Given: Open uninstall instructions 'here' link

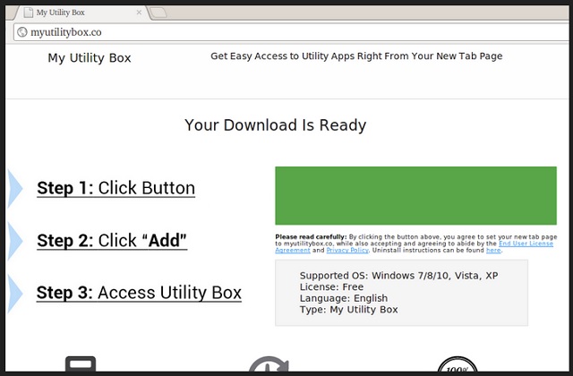Looking at the screenshot, I should [493, 251].
